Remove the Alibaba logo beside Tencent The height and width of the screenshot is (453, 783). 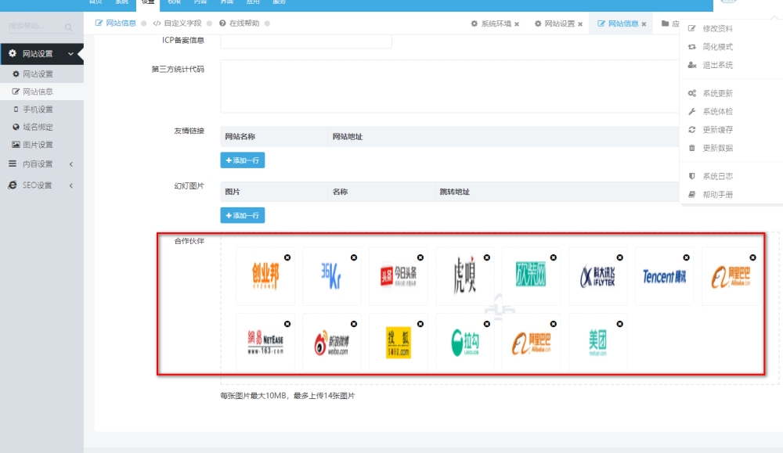point(752,257)
